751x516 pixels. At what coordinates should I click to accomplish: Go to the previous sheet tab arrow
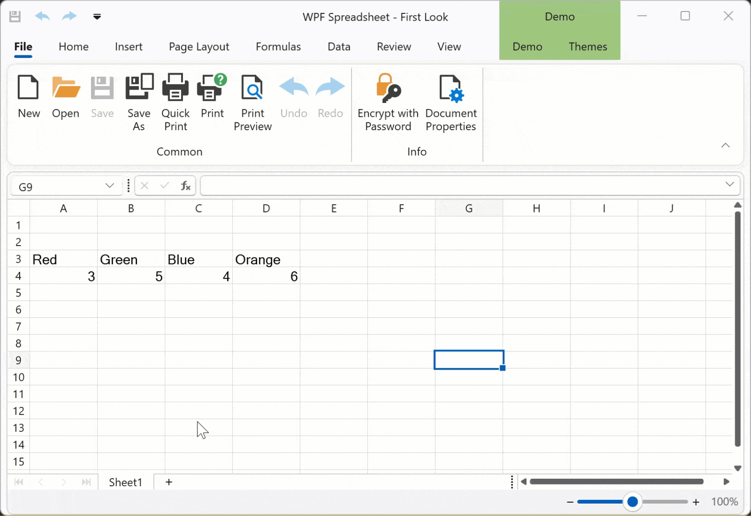click(41, 482)
